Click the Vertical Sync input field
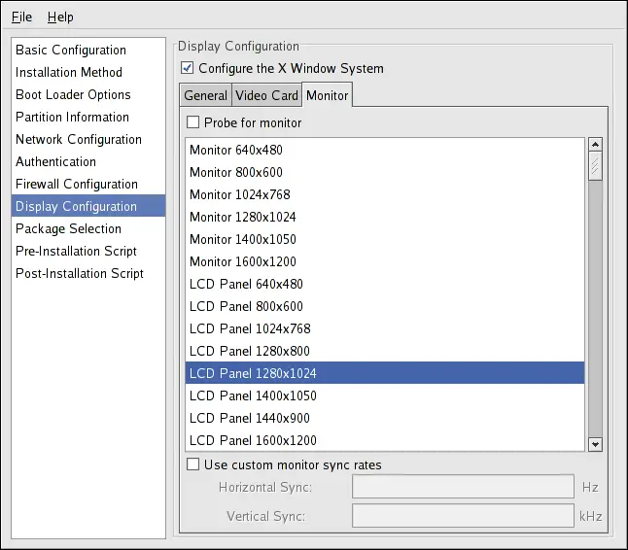 click(463, 516)
